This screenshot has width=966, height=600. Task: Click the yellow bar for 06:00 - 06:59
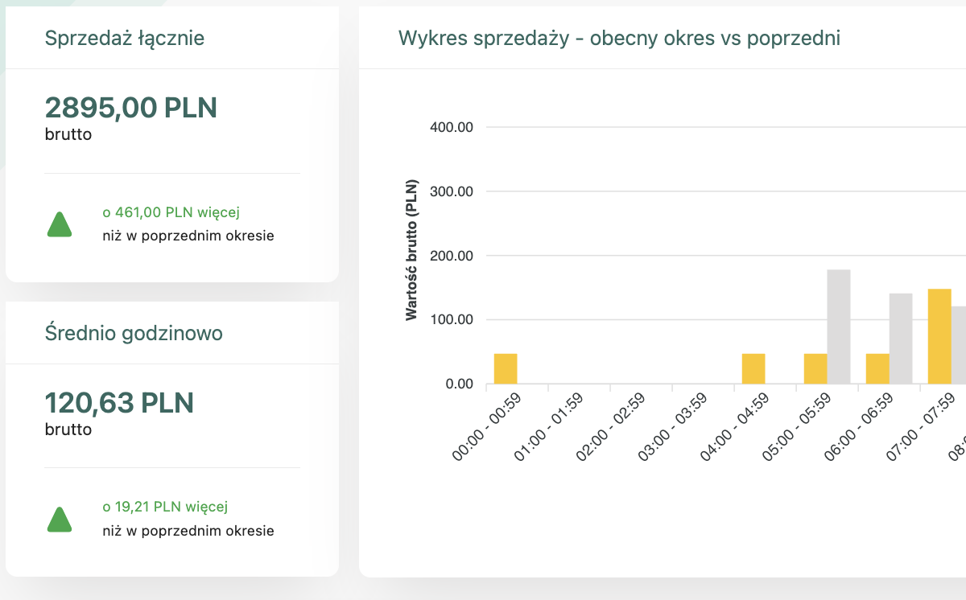[x=877, y=369]
